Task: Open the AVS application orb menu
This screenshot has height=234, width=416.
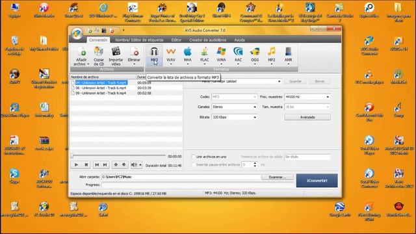Action: [x=77, y=34]
